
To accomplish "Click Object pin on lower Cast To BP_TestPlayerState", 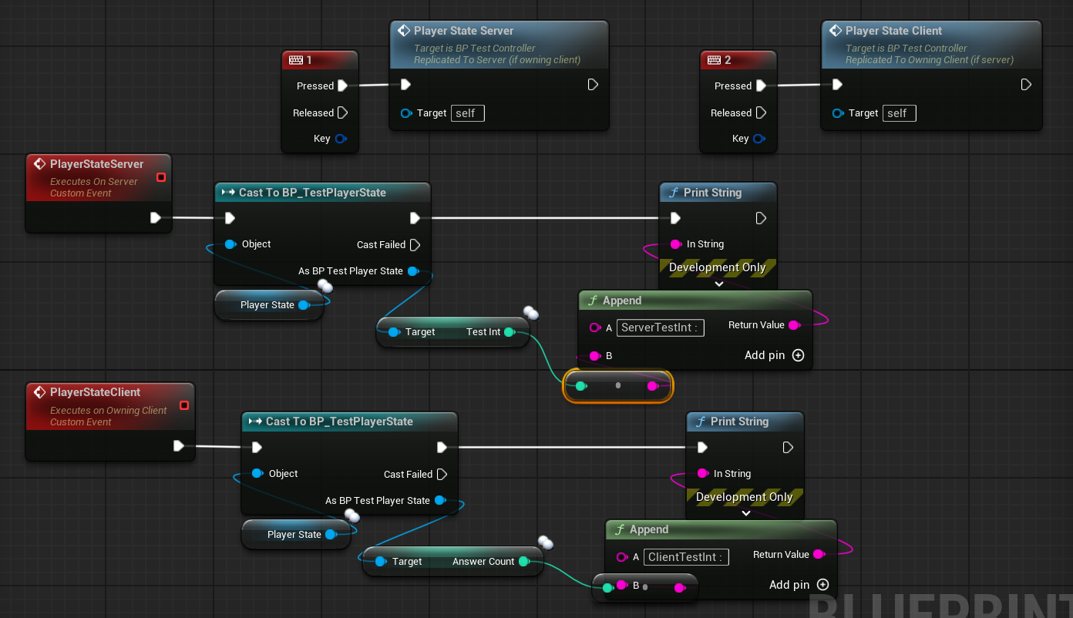I will [257, 473].
